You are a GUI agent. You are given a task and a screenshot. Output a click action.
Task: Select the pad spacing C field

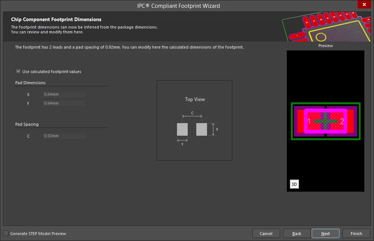click(x=65, y=136)
